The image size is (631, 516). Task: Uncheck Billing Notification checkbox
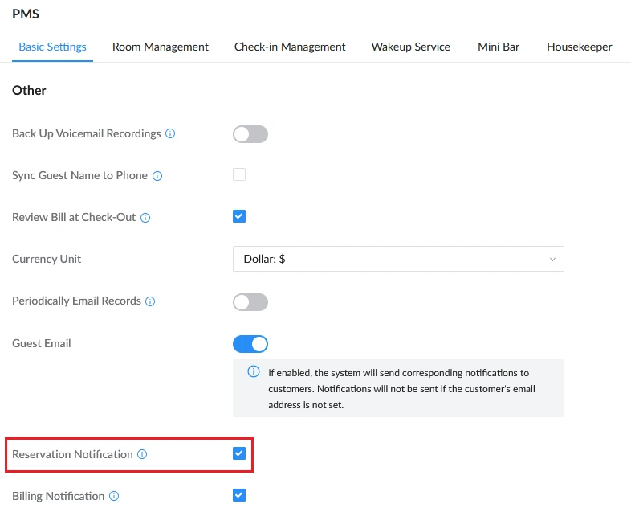(x=239, y=495)
